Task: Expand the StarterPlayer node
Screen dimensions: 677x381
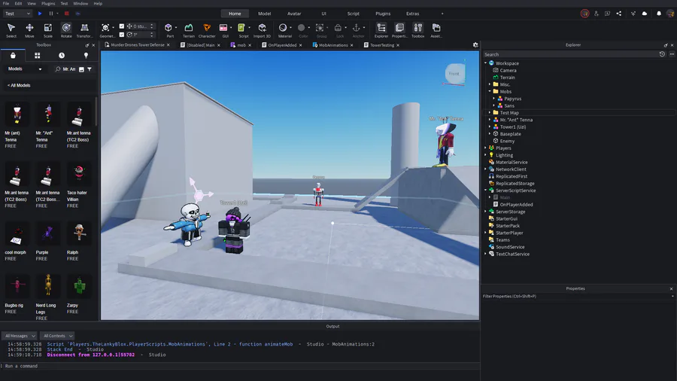Action: coord(485,233)
